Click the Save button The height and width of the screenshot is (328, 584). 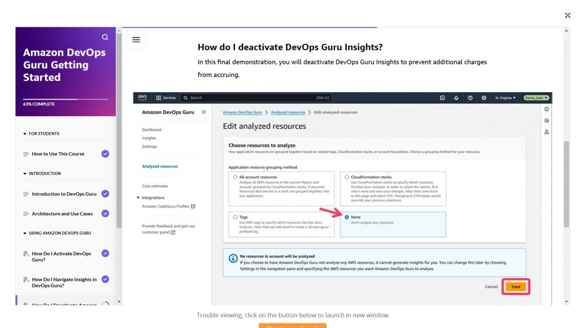pyautogui.click(x=515, y=286)
